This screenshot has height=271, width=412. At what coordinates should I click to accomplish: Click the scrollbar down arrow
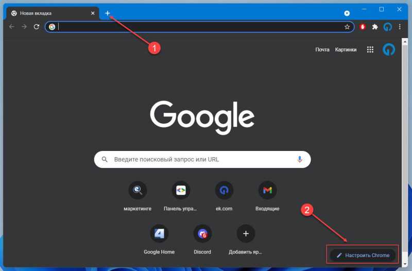pos(405,264)
